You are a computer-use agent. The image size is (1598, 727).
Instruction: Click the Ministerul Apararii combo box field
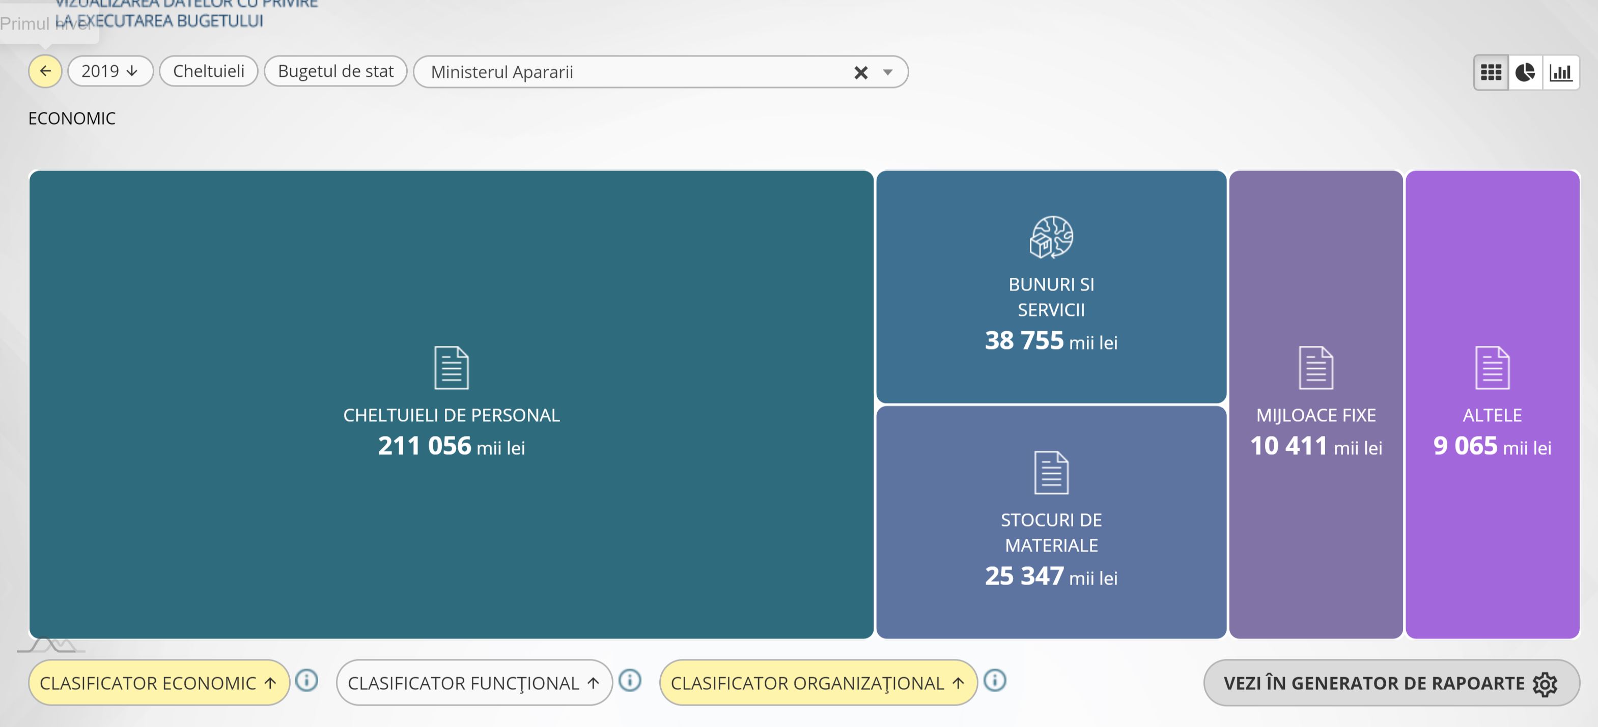point(661,72)
